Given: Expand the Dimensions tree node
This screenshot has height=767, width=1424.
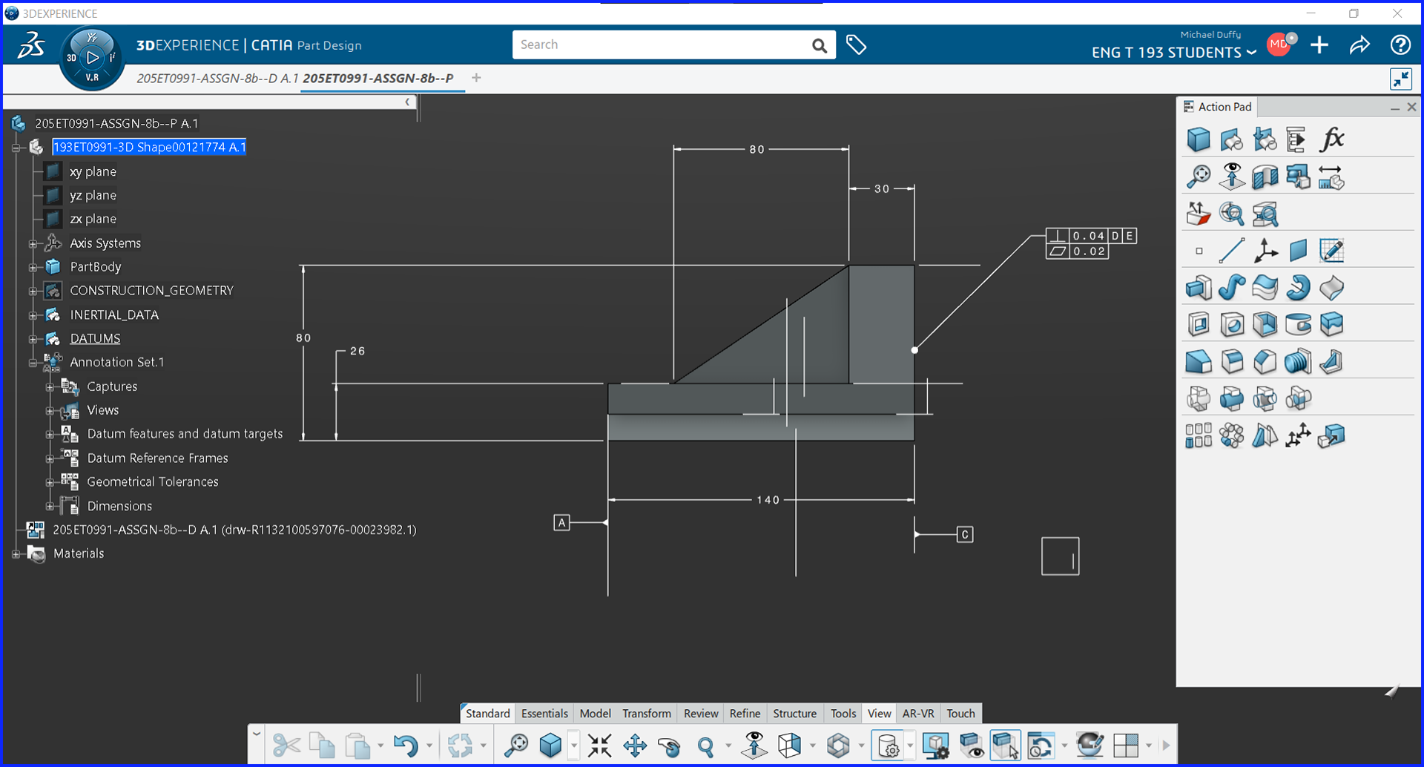Looking at the screenshot, I should click(50, 507).
